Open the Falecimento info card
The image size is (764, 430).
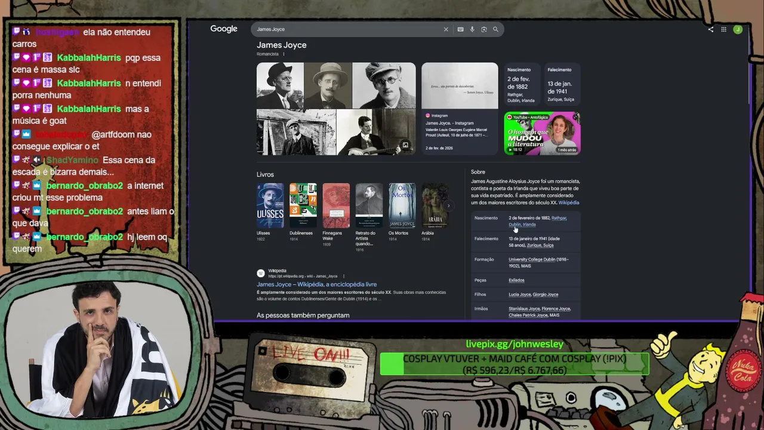click(x=562, y=84)
